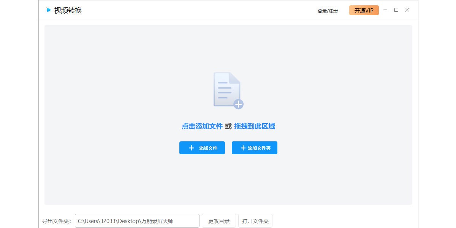This screenshot has width=456, height=228.
Task: Click the document file icon in center
Action: click(226, 89)
